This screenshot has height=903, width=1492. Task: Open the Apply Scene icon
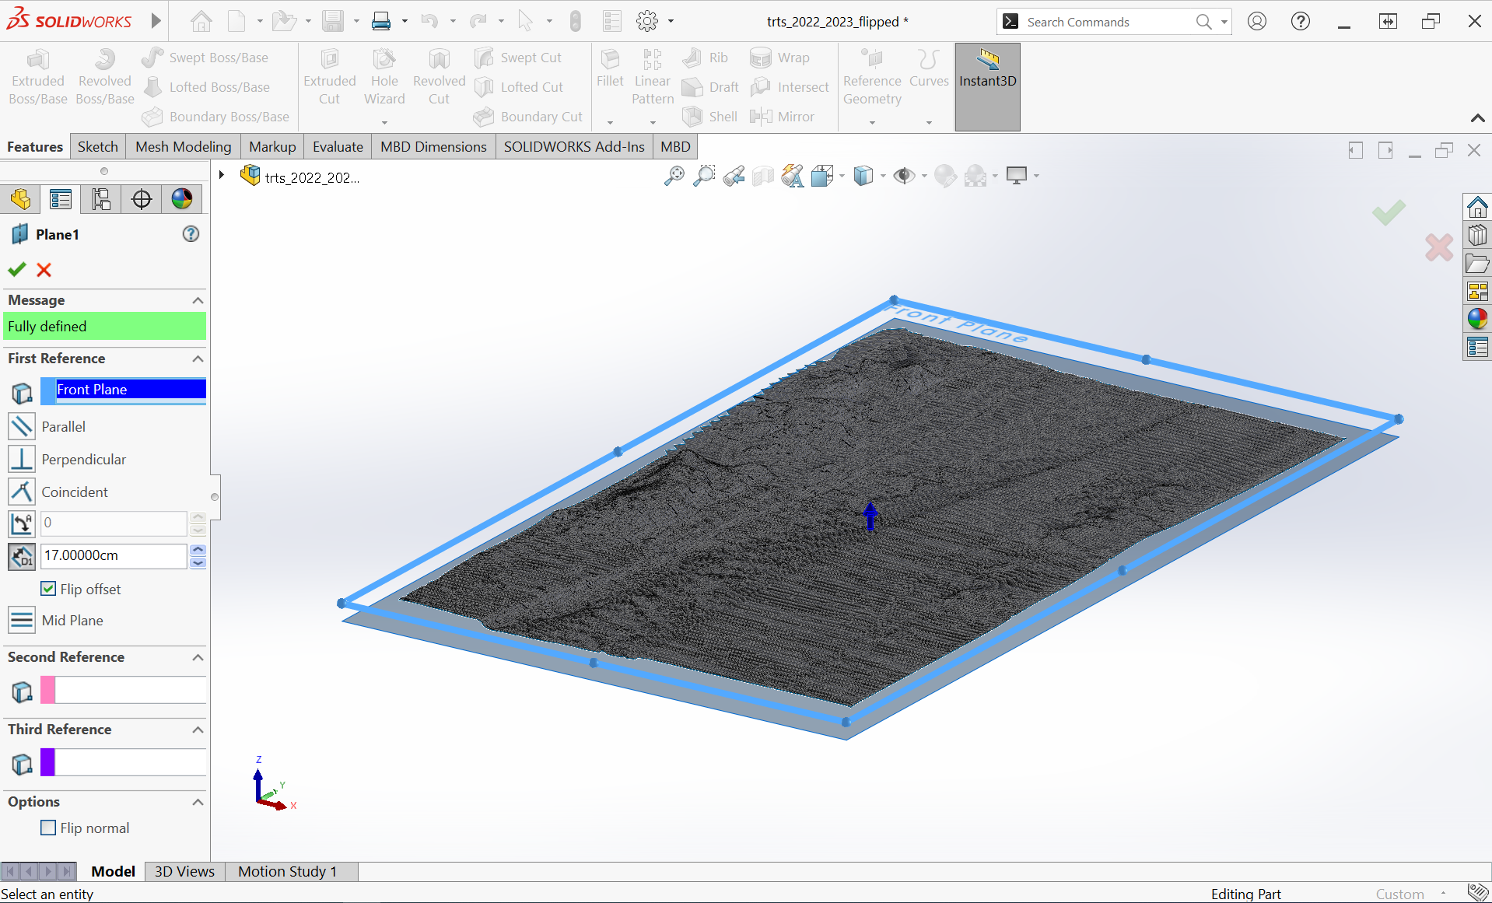tap(975, 177)
